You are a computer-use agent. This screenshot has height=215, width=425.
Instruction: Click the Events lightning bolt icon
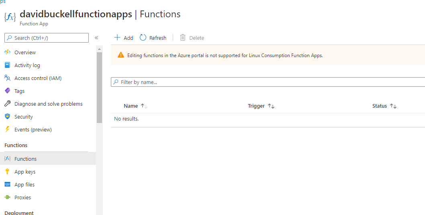tap(7, 129)
